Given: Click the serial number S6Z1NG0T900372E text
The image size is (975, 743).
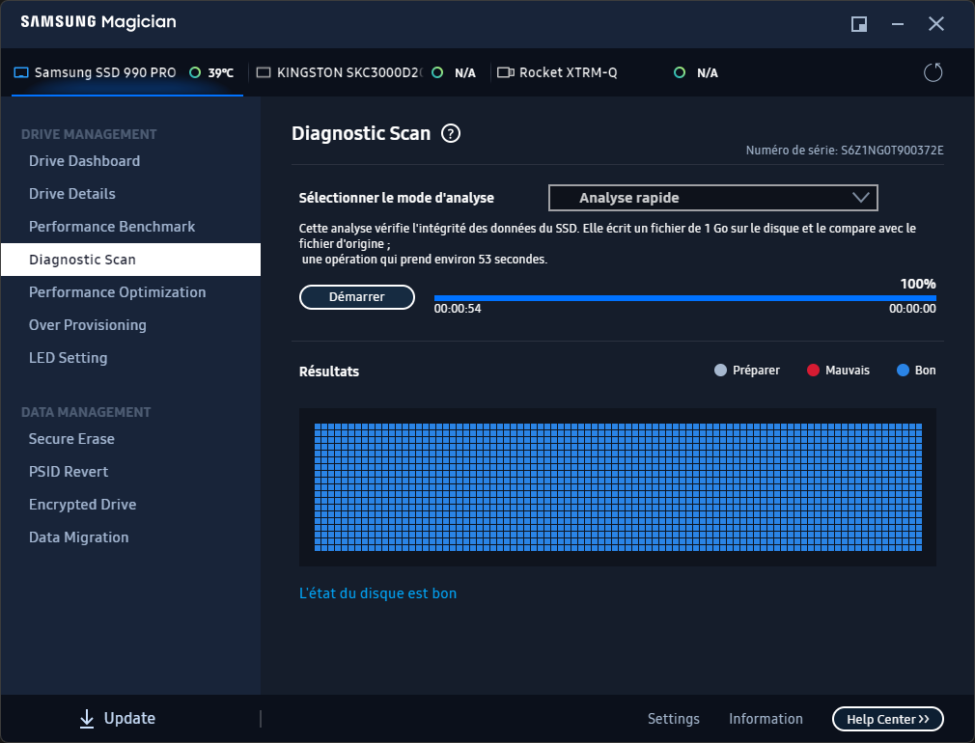Looking at the screenshot, I should click(892, 151).
